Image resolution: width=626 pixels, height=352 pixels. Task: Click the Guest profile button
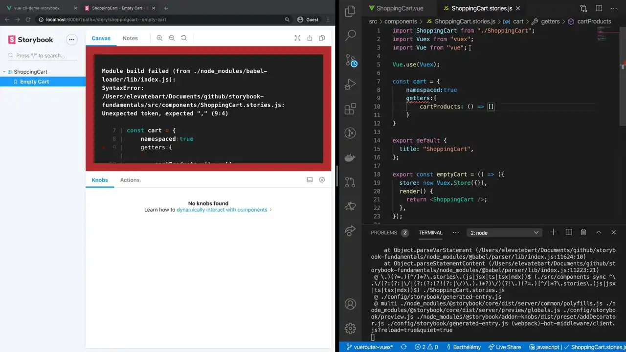pos(308,20)
